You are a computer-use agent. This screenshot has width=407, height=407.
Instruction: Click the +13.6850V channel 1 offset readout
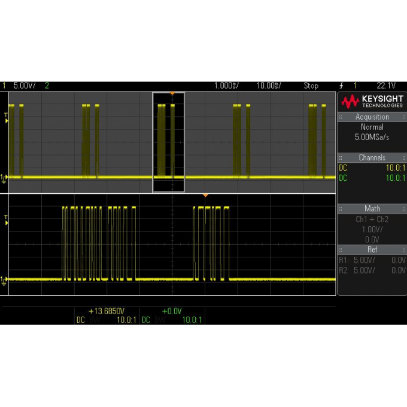pos(107,311)
